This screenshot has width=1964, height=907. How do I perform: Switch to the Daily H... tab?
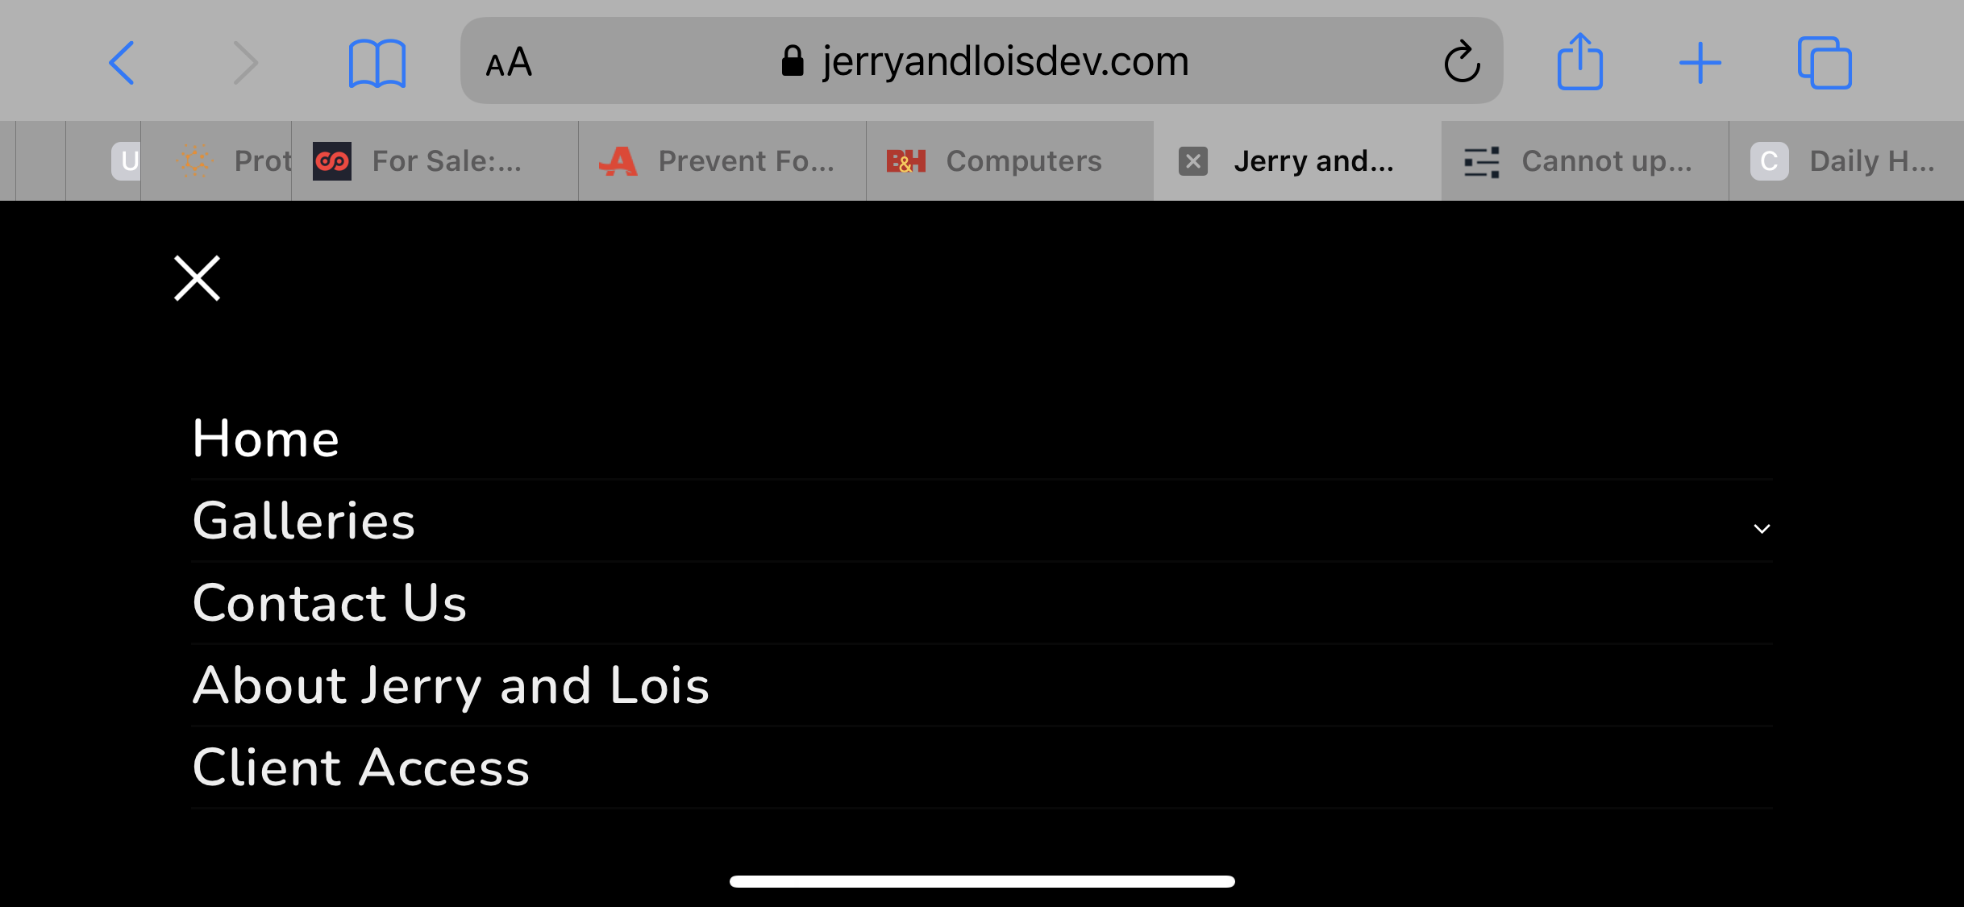pos(1846,161)
